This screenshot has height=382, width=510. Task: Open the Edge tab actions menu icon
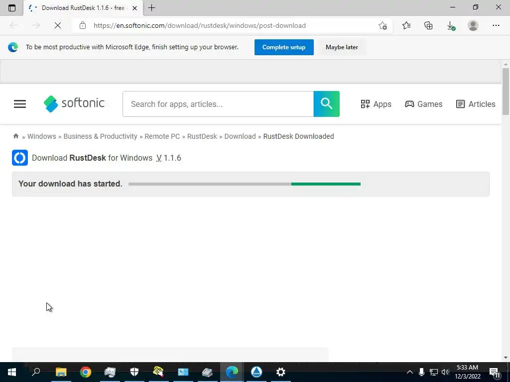coord(12,8)
